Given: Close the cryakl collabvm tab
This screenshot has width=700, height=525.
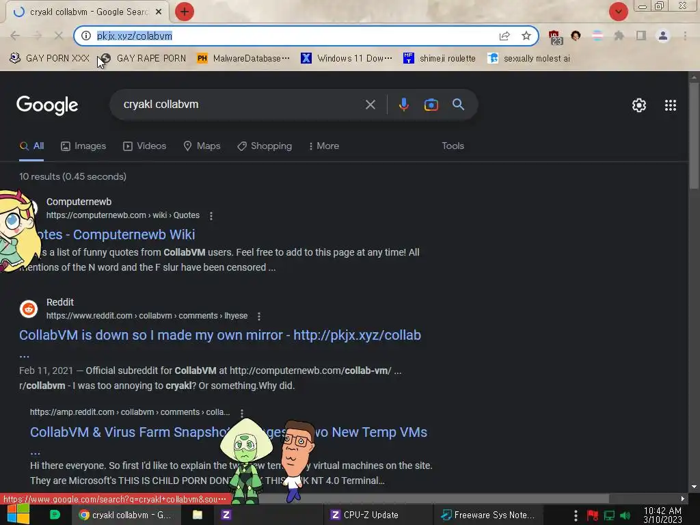Looking at the screenshot, I should pyautogui.click(x=159, y=12).
